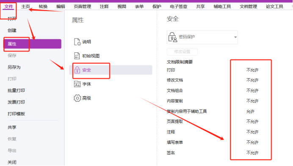Click the 修改设置 button

pyautogui.click(x=182, y=52)
